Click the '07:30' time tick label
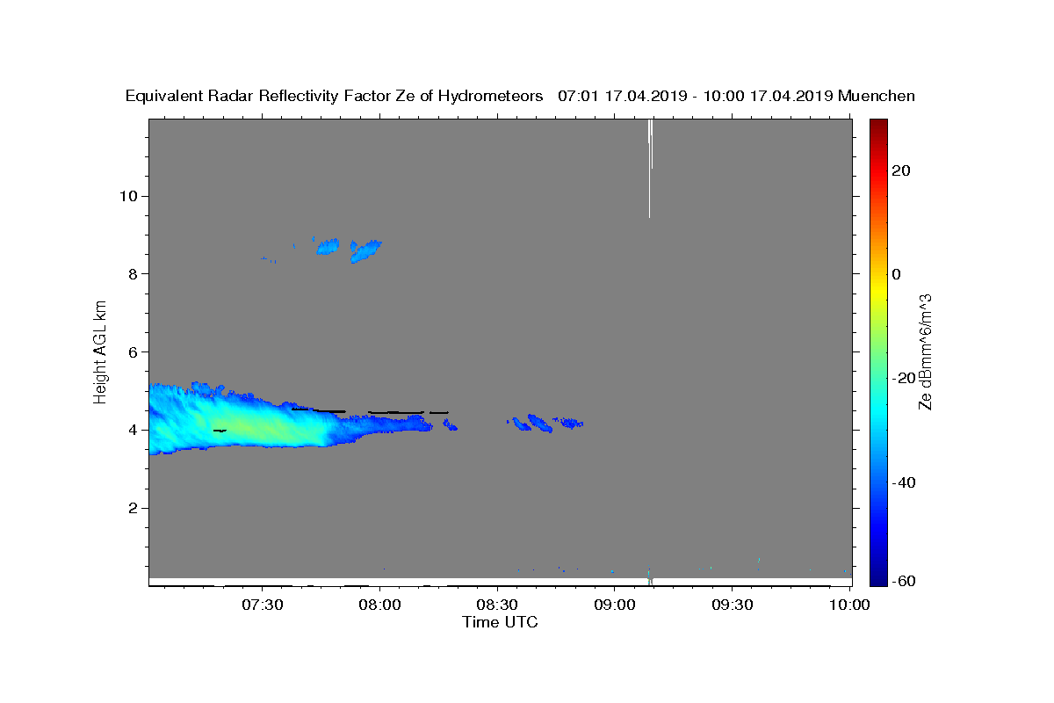 [x=263, y=605]
